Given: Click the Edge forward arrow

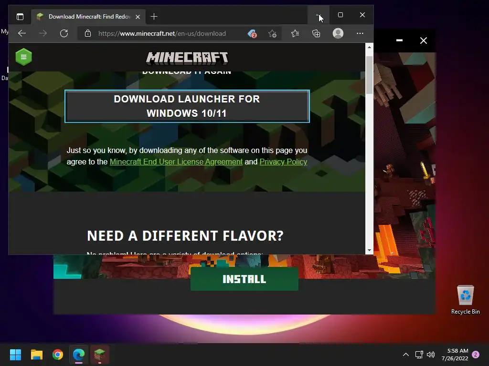Looking at the screenshot, I should (43, 33).
